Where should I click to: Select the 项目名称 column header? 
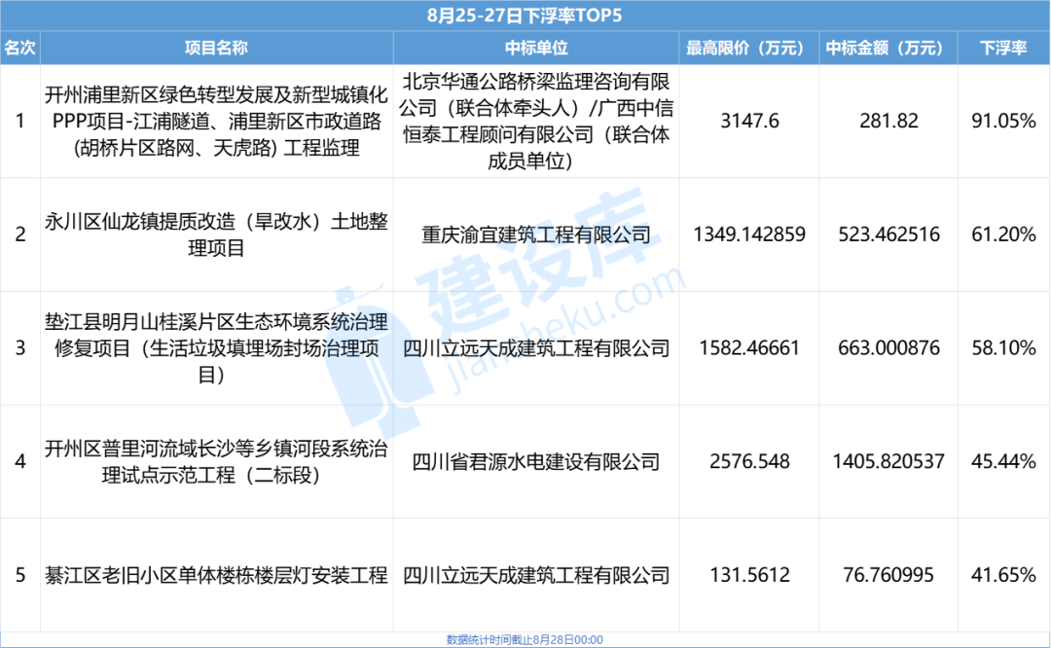click(x=213, y=46)
